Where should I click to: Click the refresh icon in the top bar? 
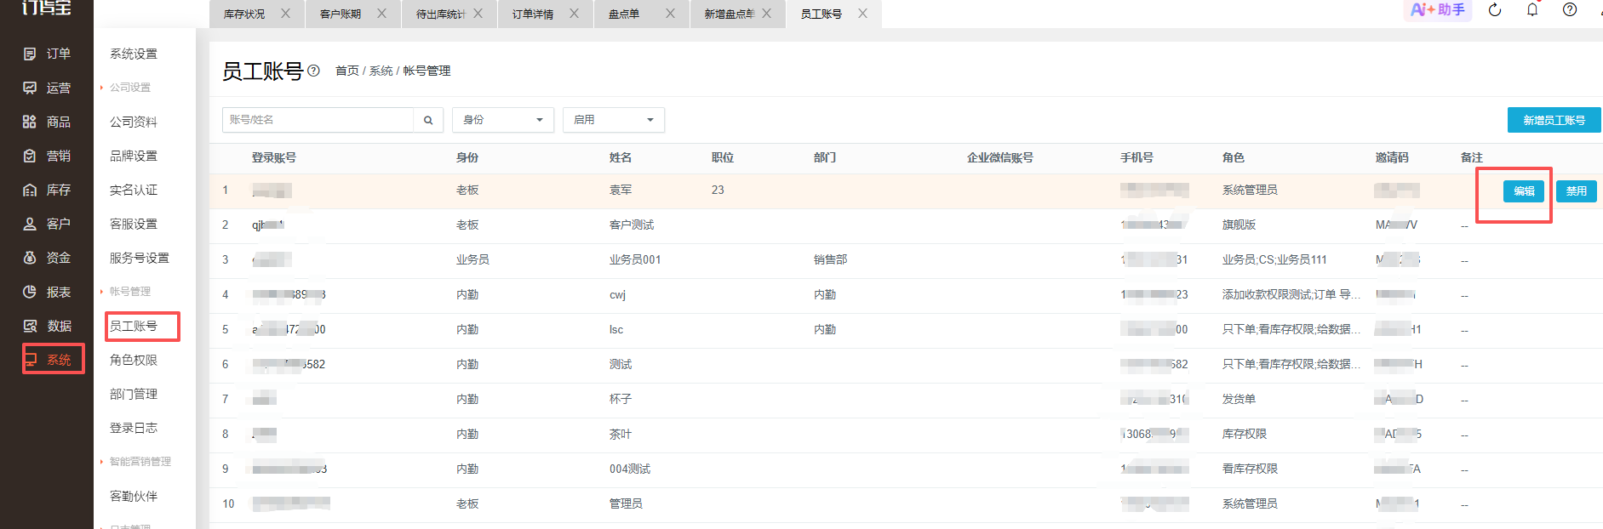pyautogui.click(x=1495, y=10)
